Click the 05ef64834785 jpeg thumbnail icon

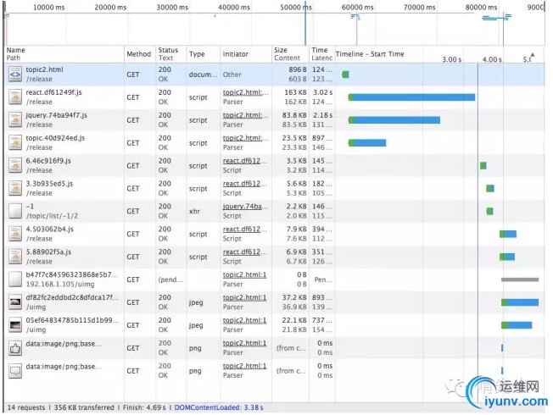[15, 325]
